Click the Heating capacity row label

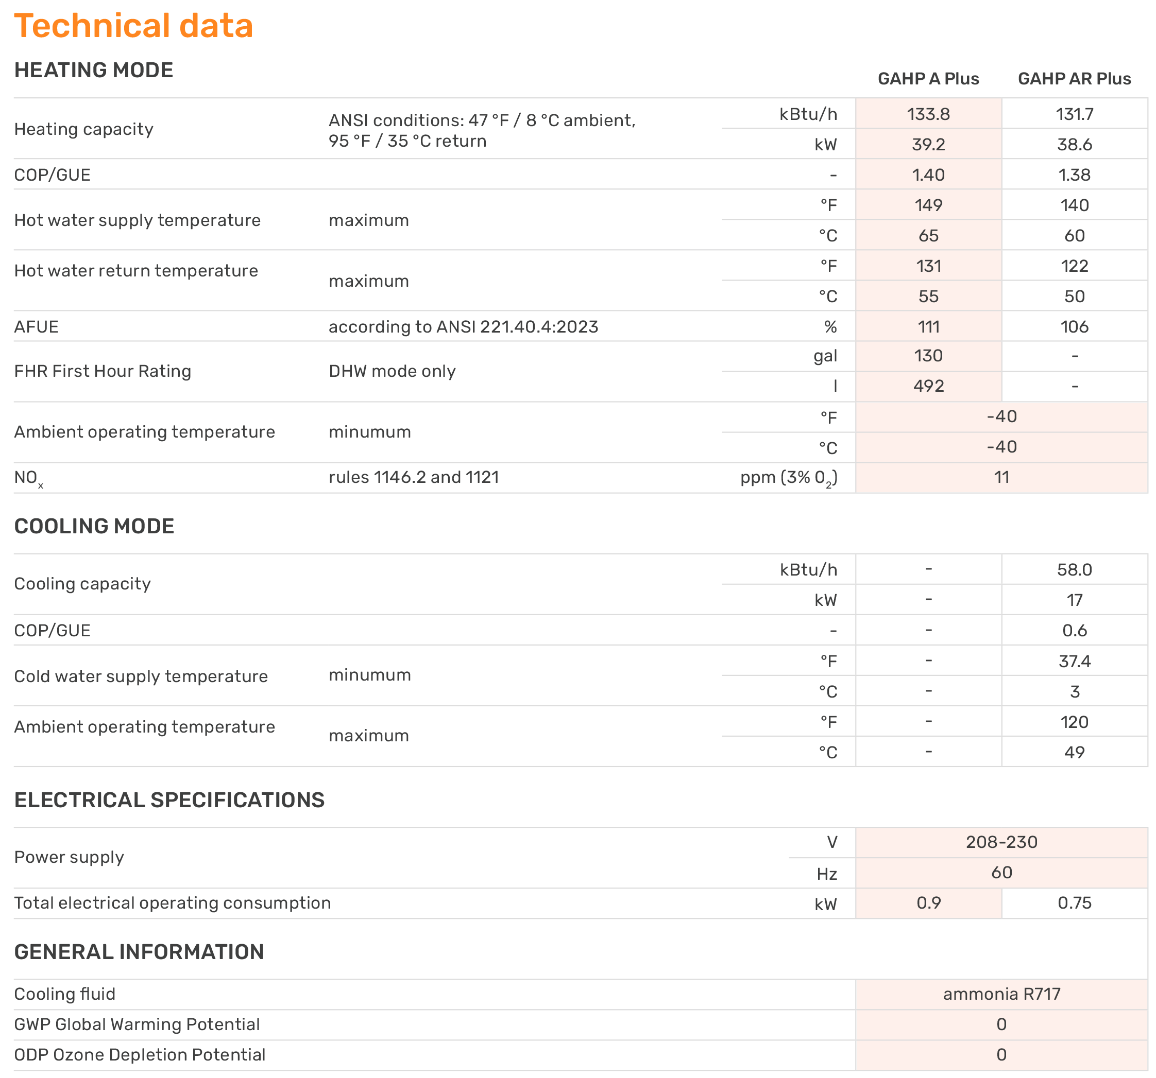tap(84, 129)
